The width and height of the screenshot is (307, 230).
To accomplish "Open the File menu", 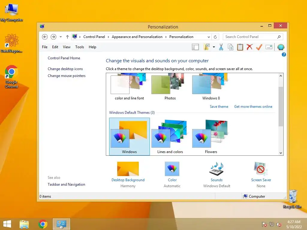I will point(45,47).
